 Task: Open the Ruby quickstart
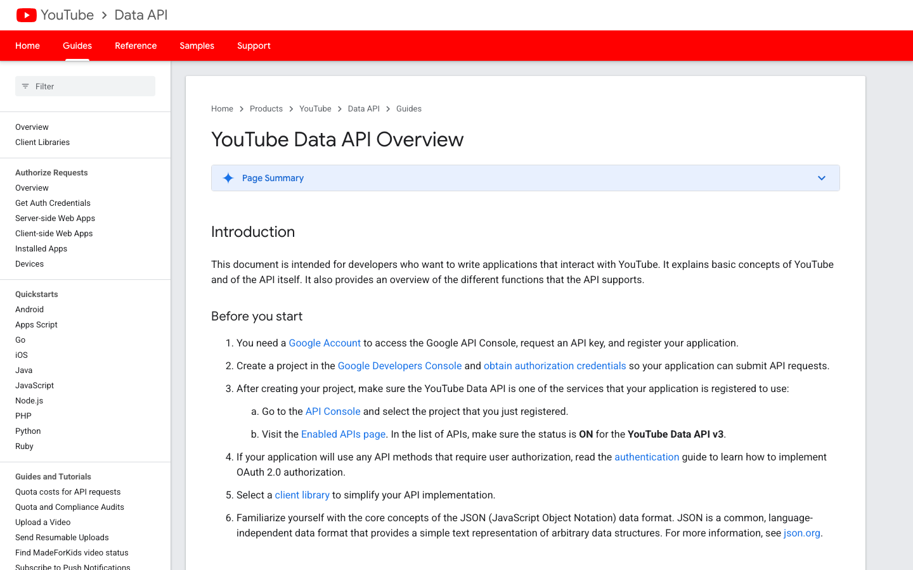pyautogui.click(x=24, y=446)
